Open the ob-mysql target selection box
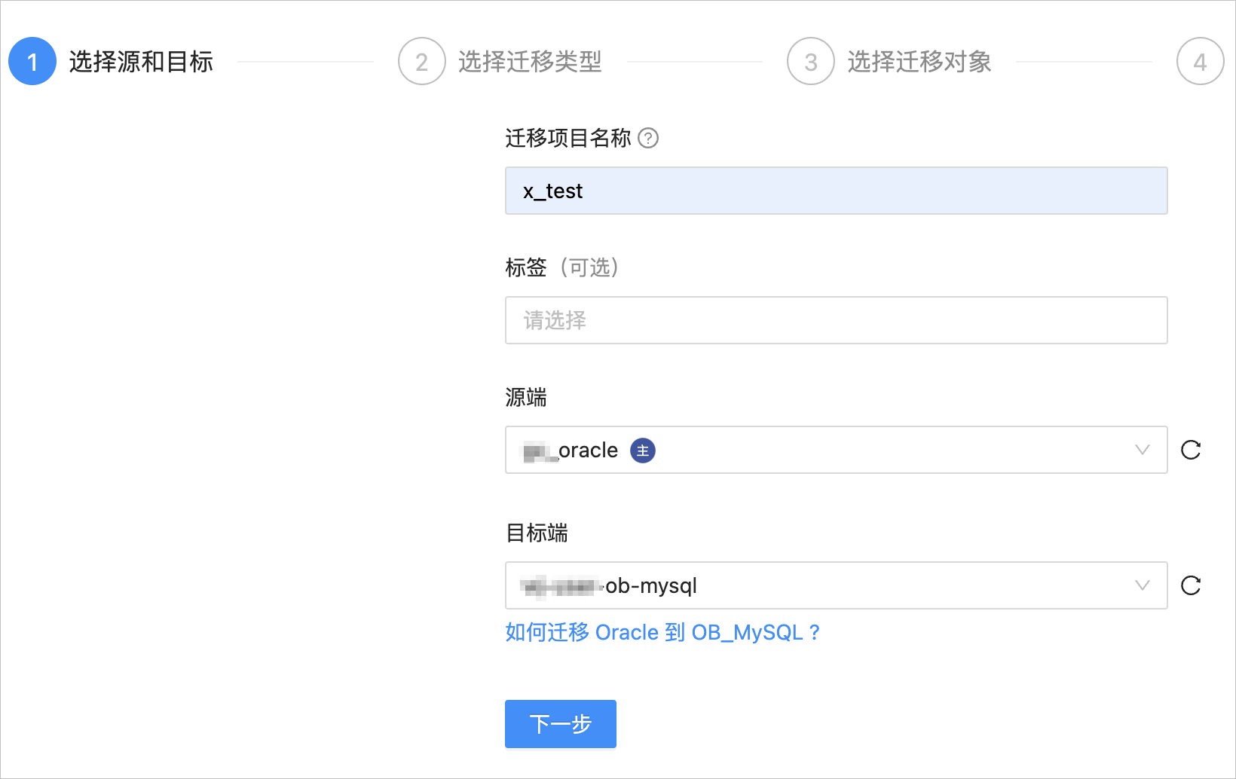The height and width of the screenshot is (779, 1236). [837, 585]
